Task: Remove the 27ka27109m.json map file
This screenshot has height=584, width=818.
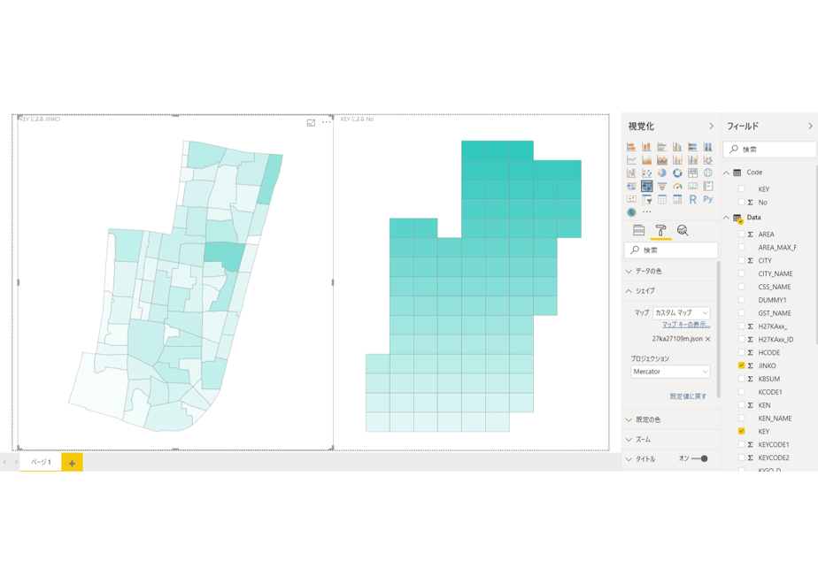Action: (708, 339)
